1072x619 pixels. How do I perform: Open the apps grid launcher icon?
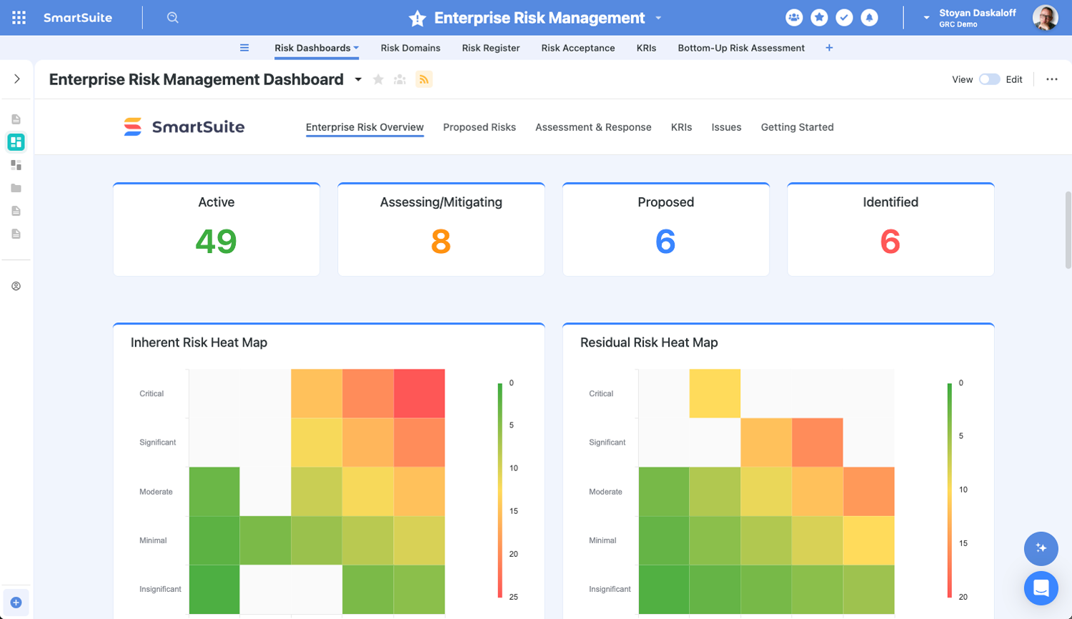pos(19,18)
